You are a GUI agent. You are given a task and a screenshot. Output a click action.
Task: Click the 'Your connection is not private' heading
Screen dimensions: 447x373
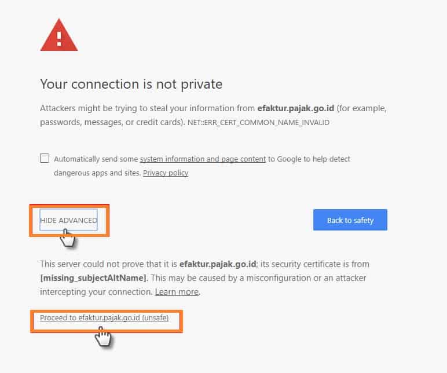click(x=131, y=84)
